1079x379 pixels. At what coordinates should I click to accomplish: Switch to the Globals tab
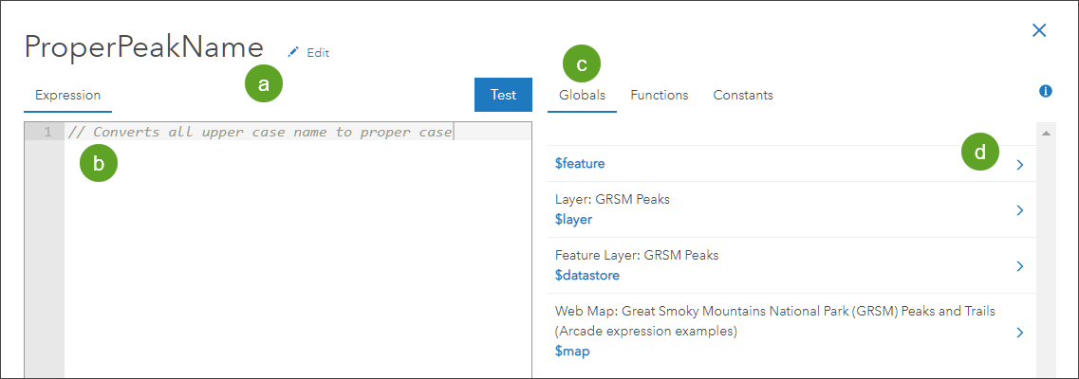coord(582,95)
